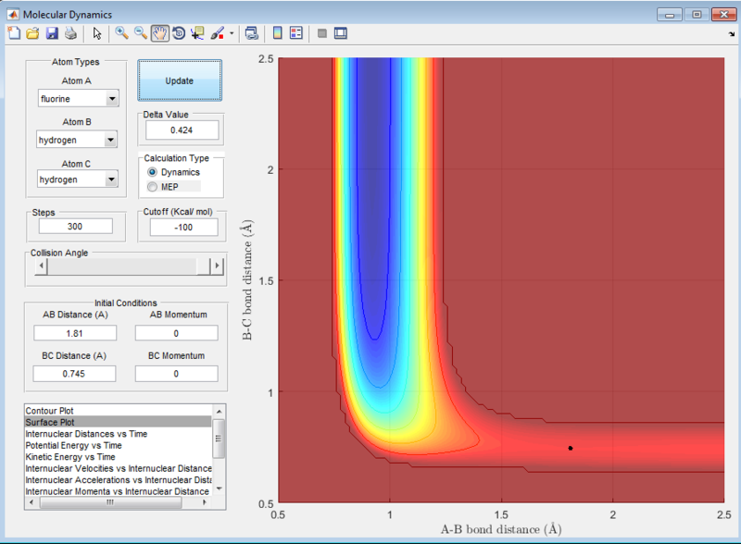Insert a colorbar from the toolbar
Image resolution: width=741 pixels, height=544 pixels.
277,33
